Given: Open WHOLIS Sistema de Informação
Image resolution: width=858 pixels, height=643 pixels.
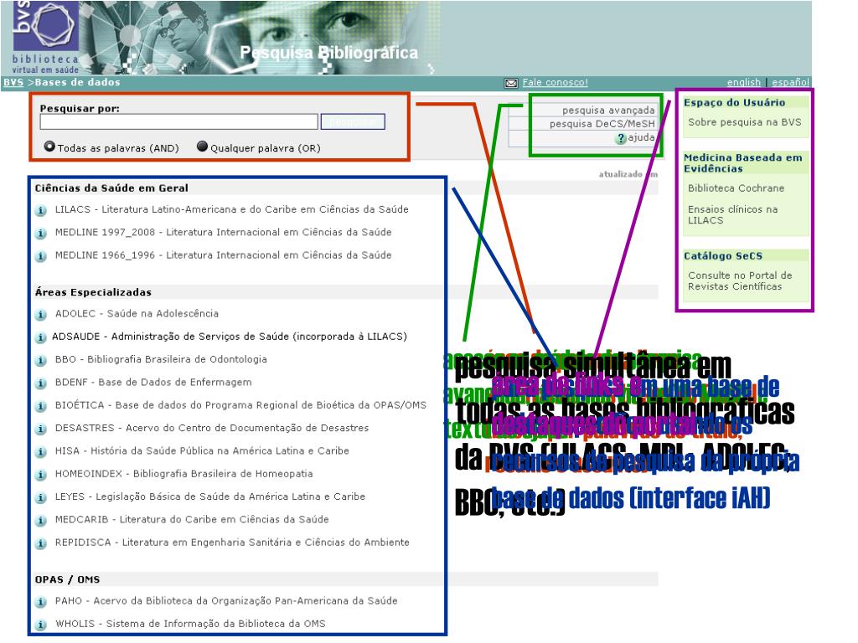Looking at the screenshot, I should pyautogui.click(x=190, y=624).
